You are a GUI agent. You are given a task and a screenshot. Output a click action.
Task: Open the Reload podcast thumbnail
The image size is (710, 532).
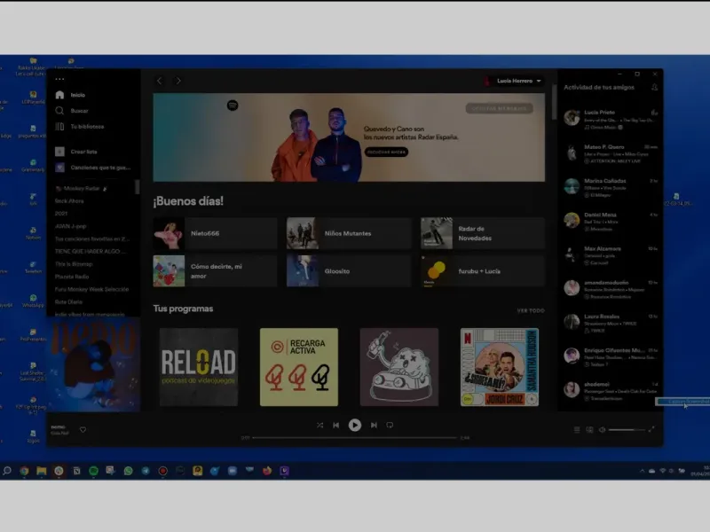click(x=198, y=367)
